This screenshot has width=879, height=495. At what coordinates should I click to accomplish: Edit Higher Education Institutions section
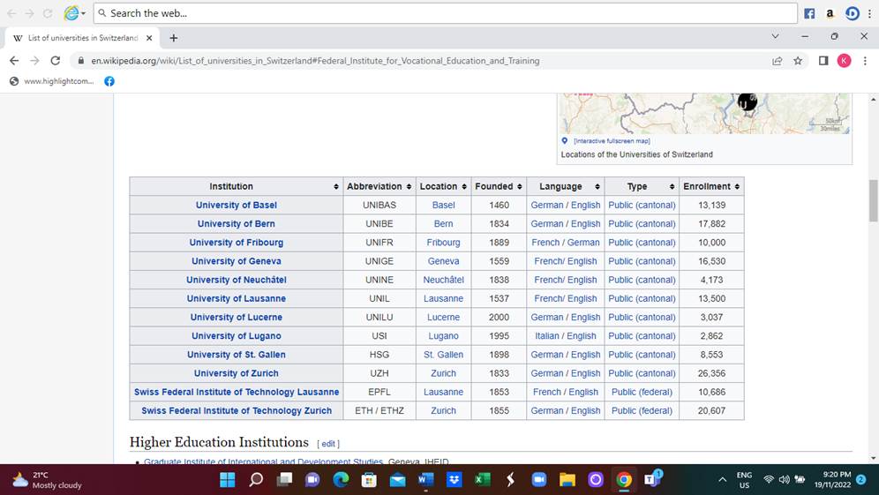(x=328, y=444)
